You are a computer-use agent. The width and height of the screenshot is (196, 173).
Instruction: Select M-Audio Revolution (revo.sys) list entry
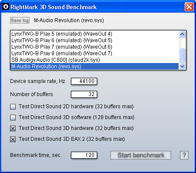point(95,67)
